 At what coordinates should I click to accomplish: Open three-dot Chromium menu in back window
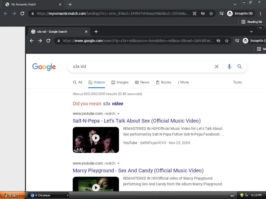tap(260, 13)
